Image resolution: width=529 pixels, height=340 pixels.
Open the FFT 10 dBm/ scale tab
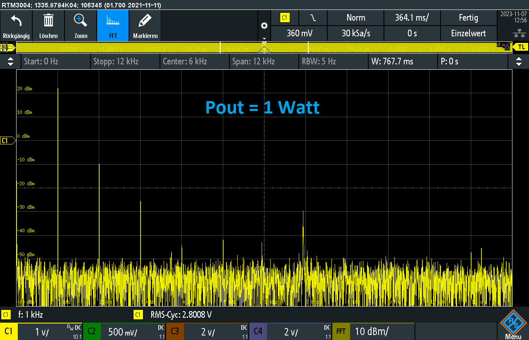(373, 331)
